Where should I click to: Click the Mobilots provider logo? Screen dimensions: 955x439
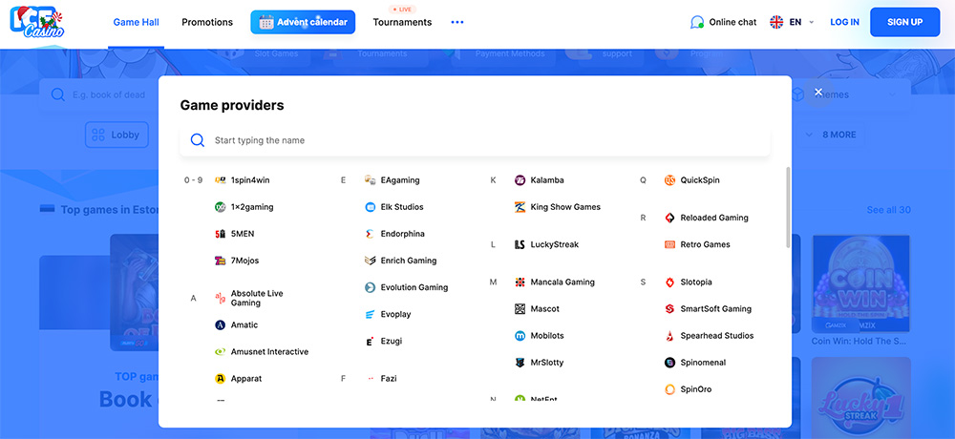tap(520, 336)
